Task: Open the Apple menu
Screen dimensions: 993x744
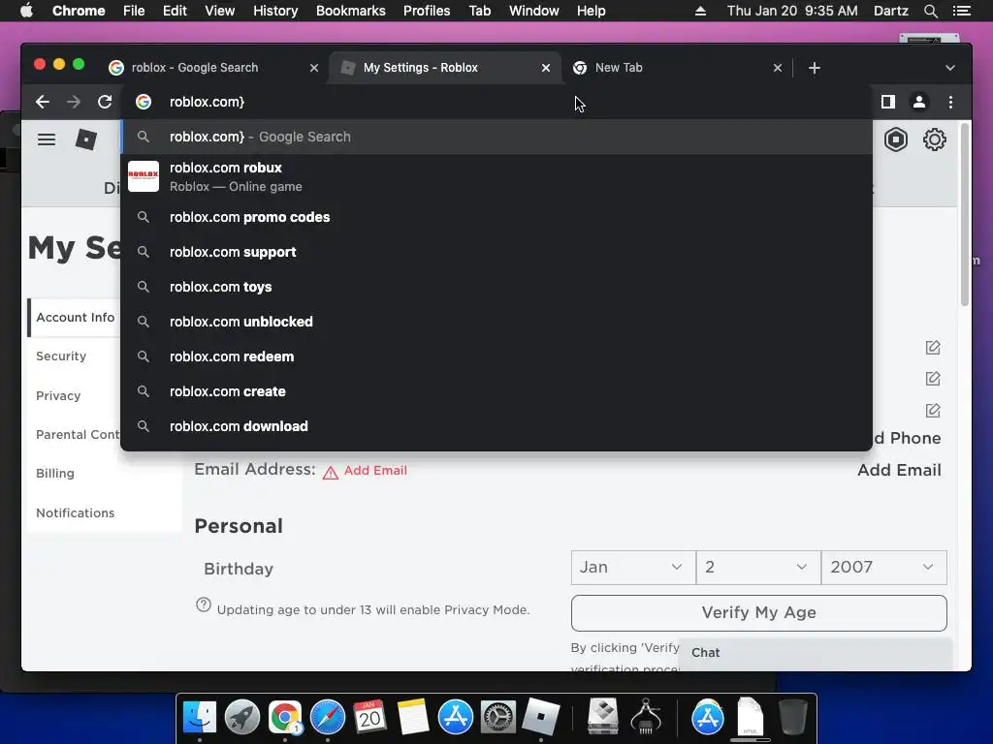Action: [26, 11]
